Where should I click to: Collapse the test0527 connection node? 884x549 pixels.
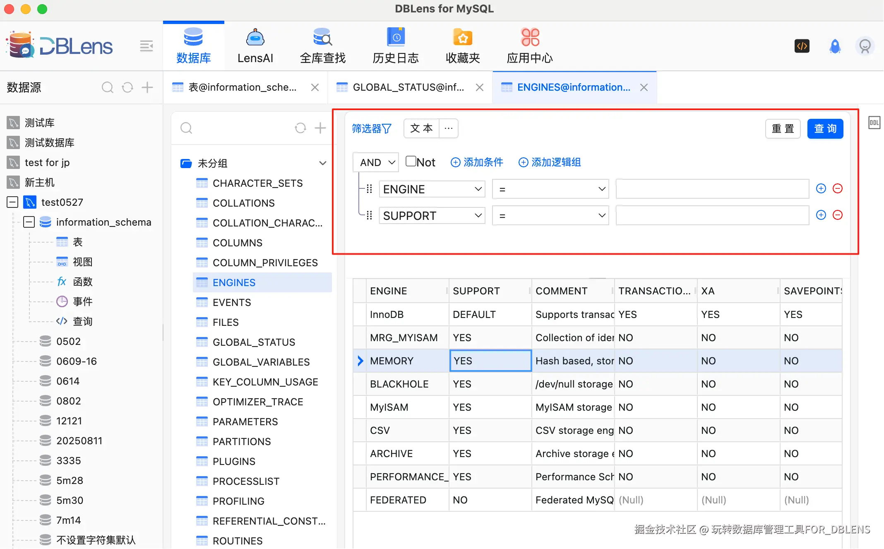click(x=12, y=202)
